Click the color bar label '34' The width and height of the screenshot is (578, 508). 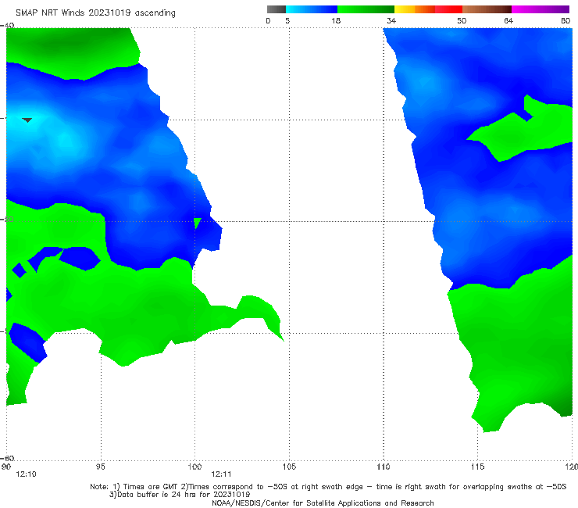point(391,20)
